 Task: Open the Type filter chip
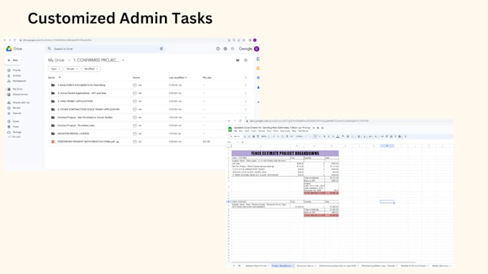55,69
